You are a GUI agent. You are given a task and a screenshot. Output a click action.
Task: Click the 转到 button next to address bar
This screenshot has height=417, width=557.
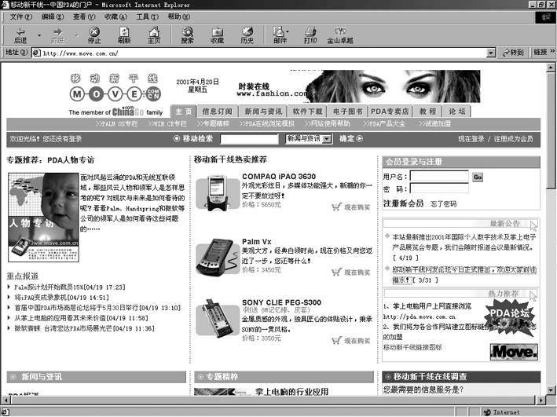click(513, 53)
